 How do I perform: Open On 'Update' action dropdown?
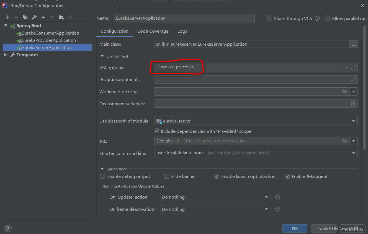click(x=266, y=197)
